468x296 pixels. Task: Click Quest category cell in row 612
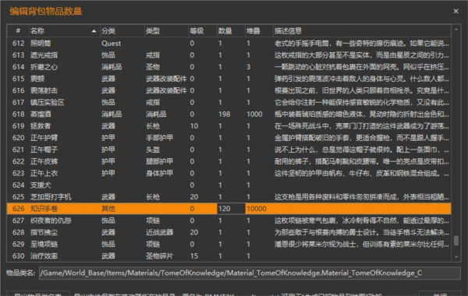(111, 43)
